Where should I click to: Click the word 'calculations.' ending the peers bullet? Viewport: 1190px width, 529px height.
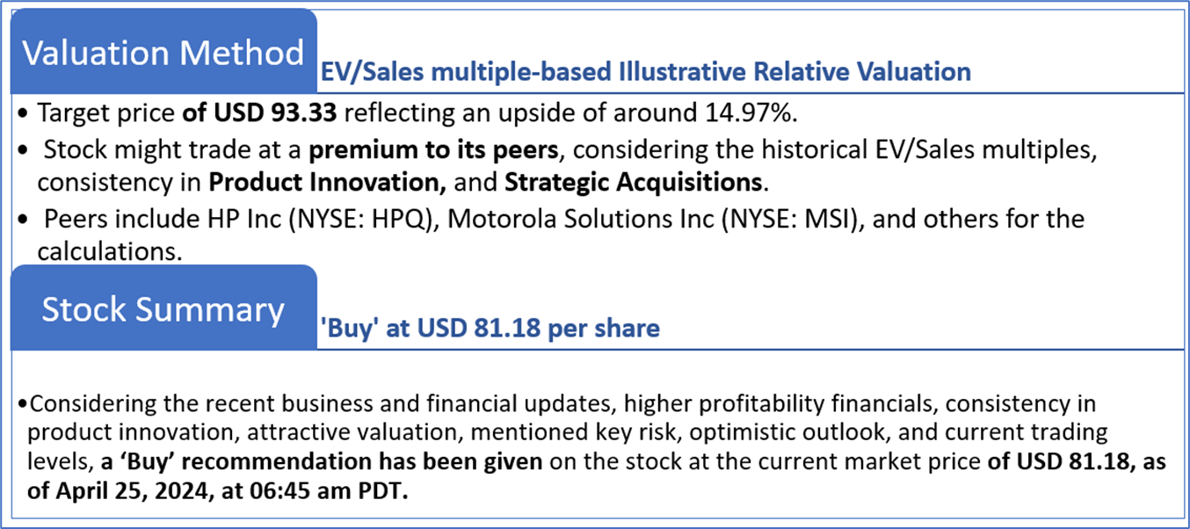[x=110, y=251]
